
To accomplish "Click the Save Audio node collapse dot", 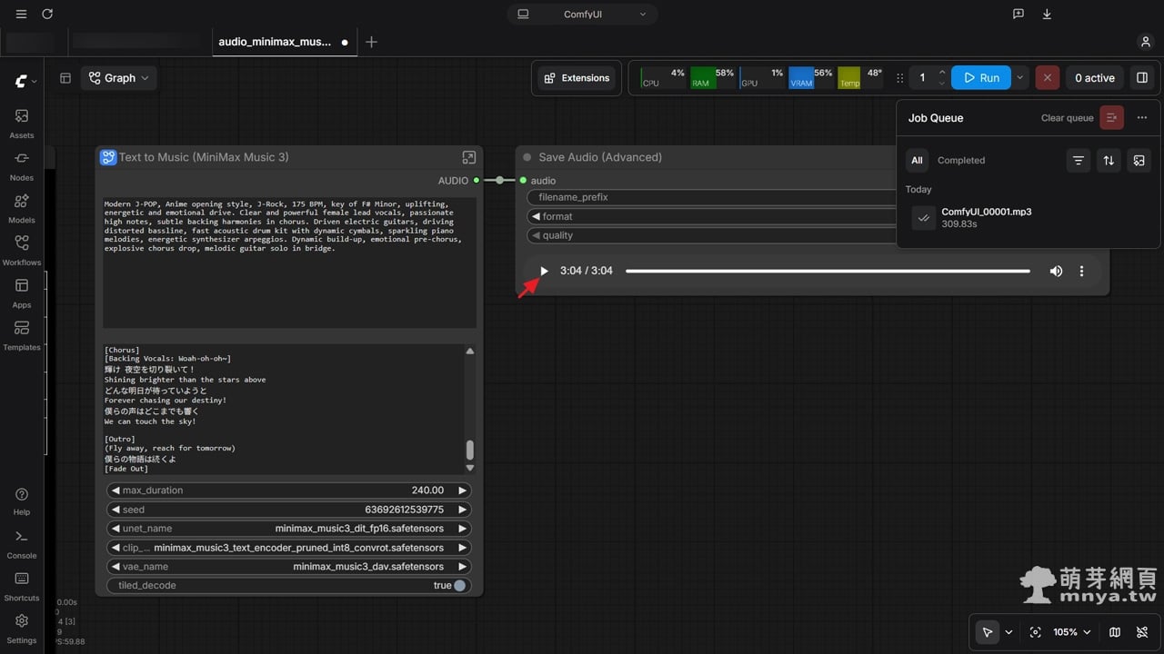I will tap(527, 157).
